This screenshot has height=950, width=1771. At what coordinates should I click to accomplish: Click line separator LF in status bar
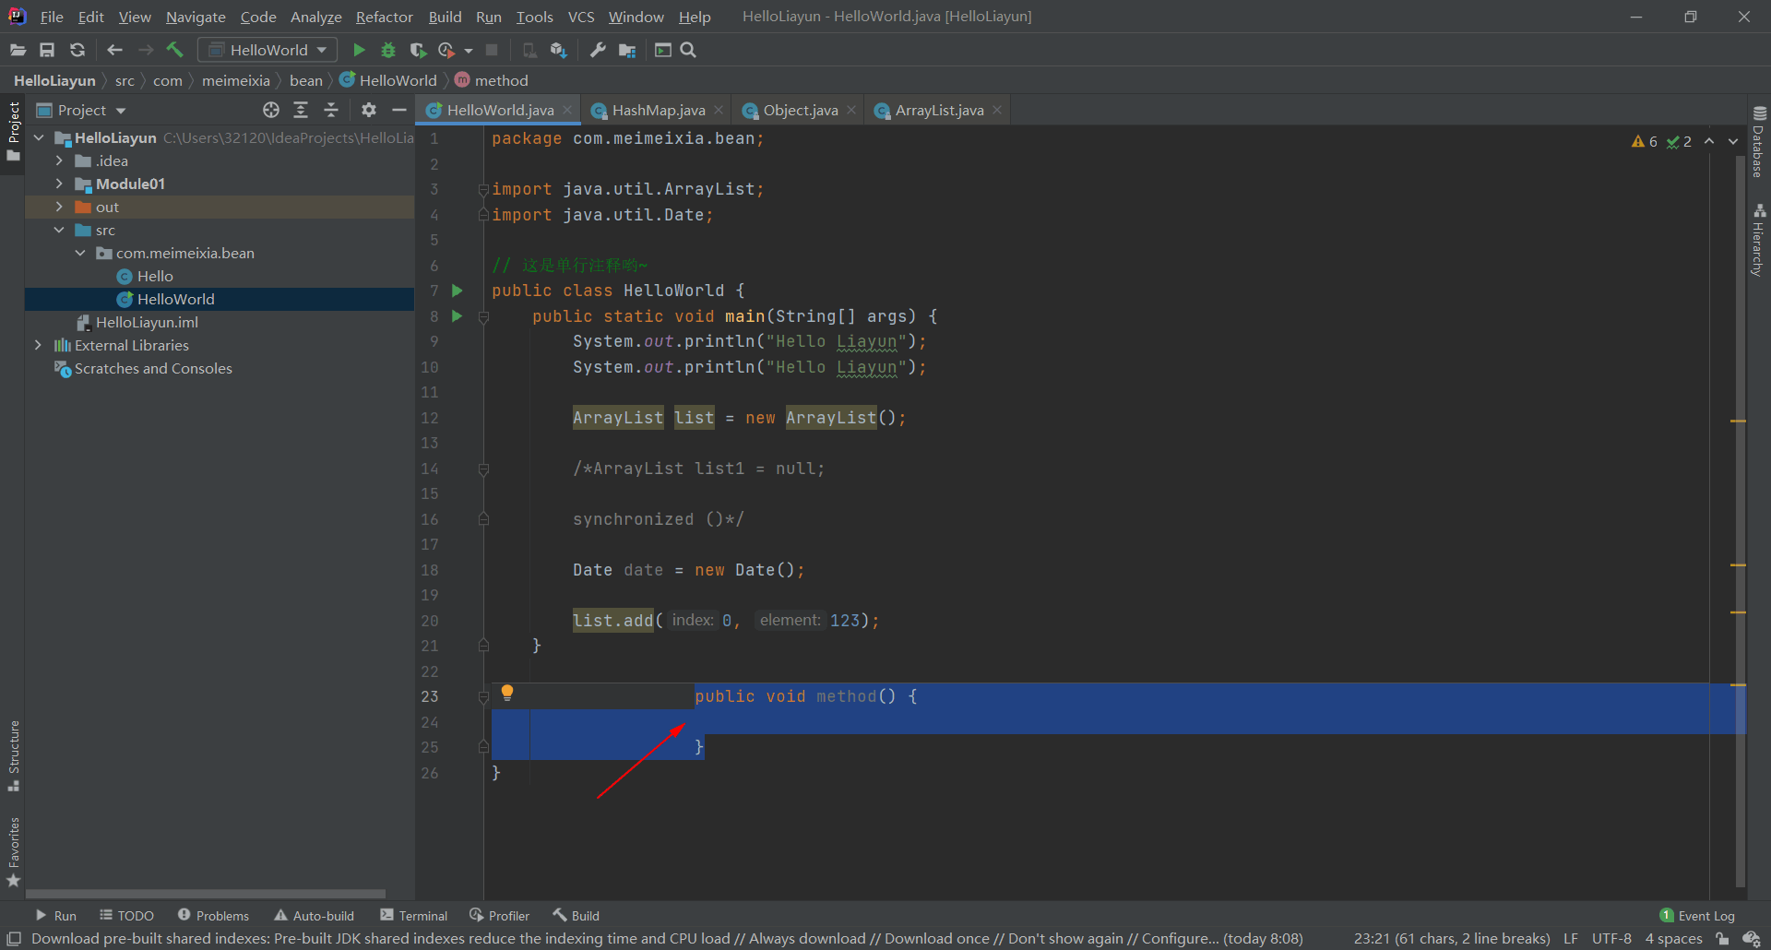(1570, 939)
